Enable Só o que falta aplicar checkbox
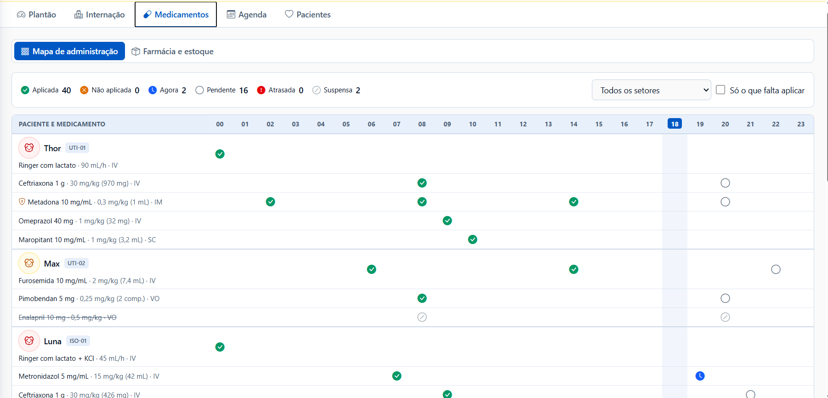This screenshot has width=828, height=398. (720, 90)
